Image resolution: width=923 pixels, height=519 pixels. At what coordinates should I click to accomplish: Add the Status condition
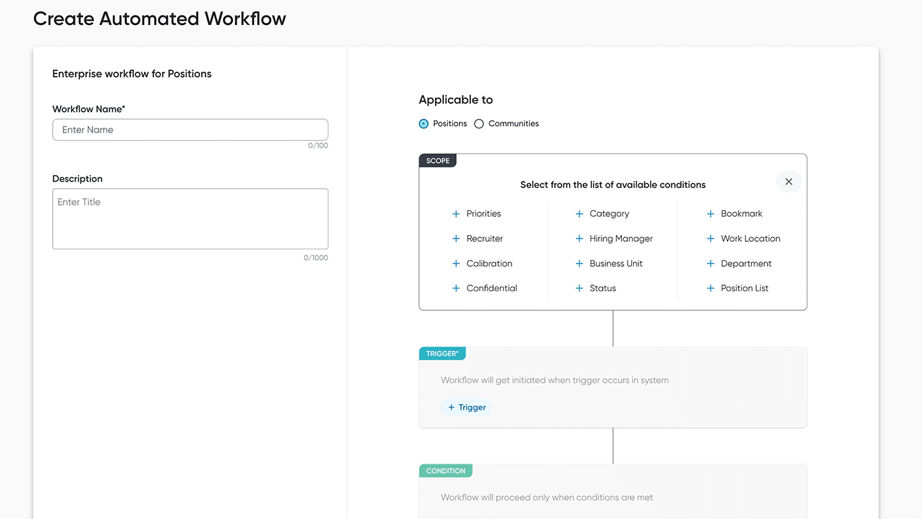coord(580,288)
